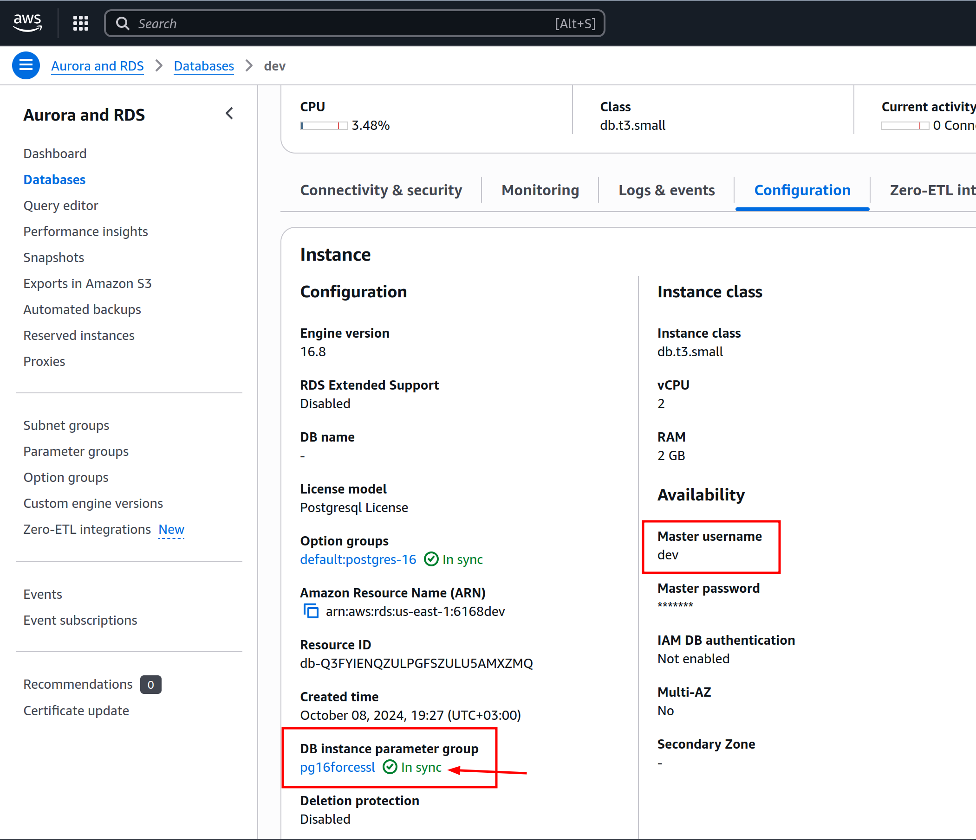Open the default:postgres-16 option group link

[358, 559]
